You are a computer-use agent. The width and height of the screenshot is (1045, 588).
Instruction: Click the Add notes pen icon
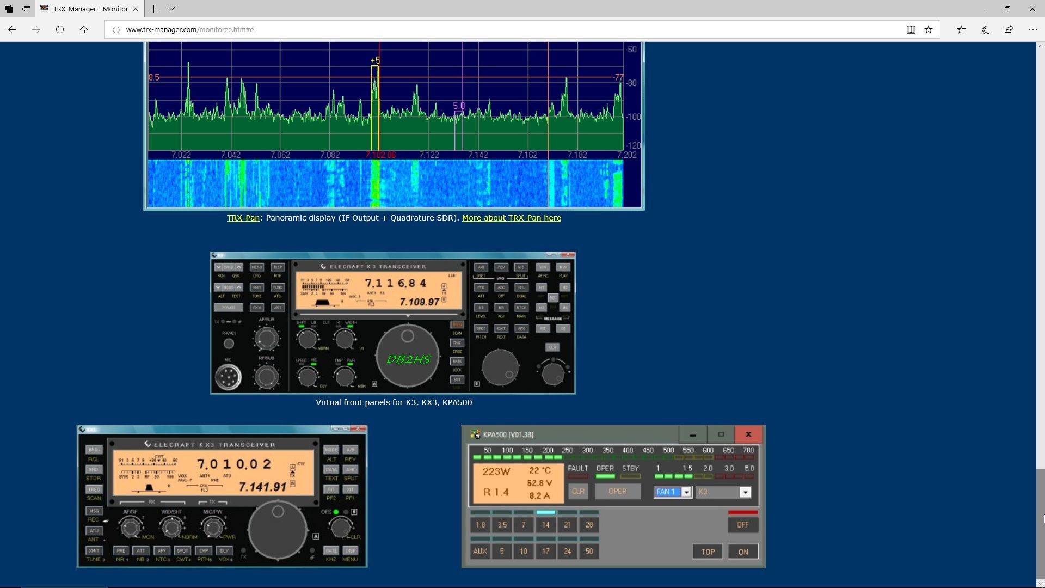point(985,30)
